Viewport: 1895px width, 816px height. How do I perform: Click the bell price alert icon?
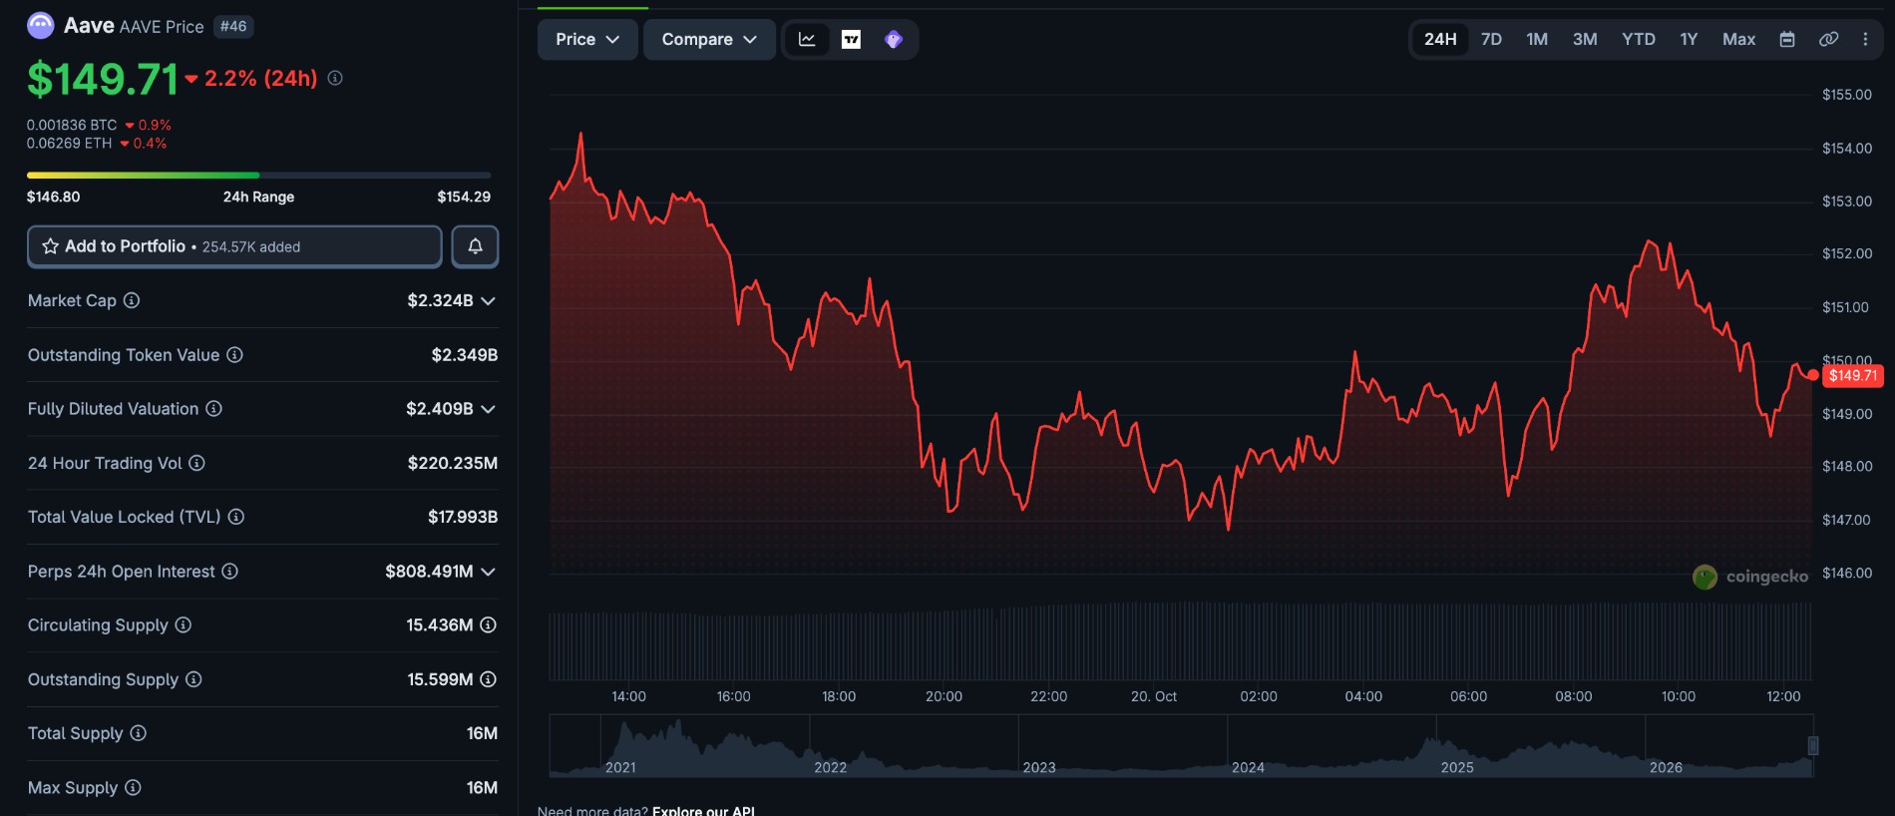pyautogui.click(x=475, y=246)
